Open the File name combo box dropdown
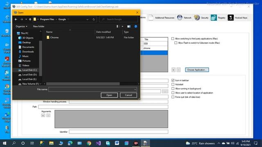262x147 pixels. [135, 89]
